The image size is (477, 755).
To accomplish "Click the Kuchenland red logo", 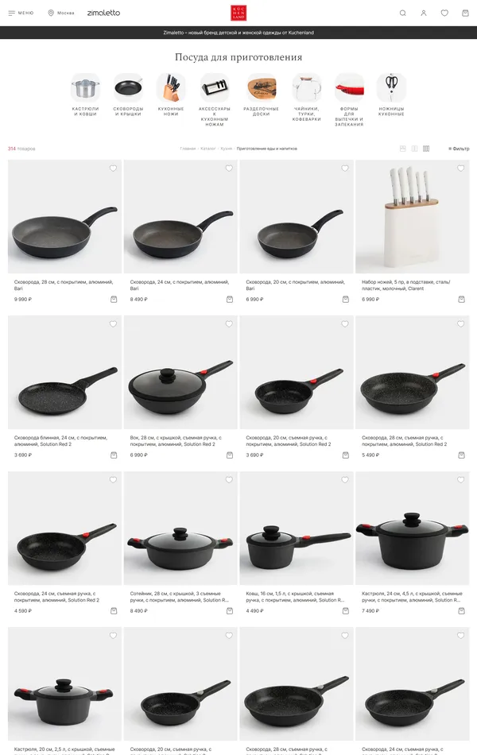I will (x=238, y=13).
